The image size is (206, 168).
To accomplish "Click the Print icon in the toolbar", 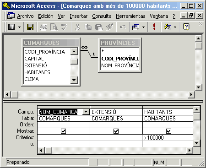I will click(x=43, y=27).
